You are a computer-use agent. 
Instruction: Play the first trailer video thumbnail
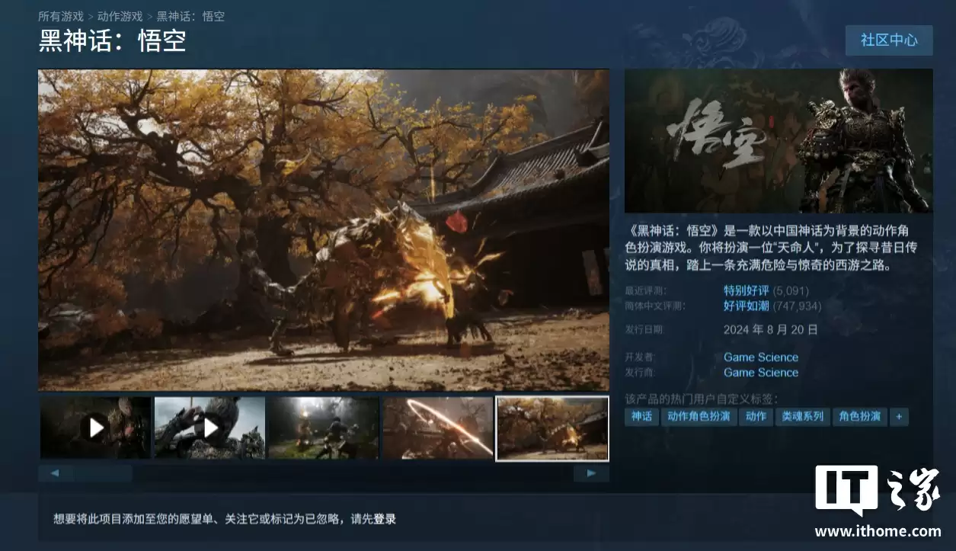coord(95,428)
